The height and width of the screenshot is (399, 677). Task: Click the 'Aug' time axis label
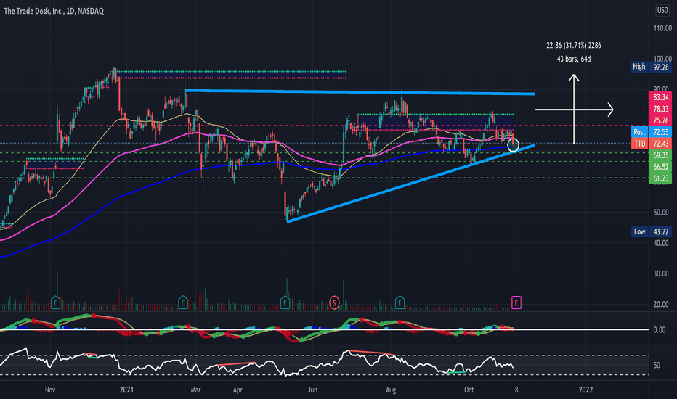tap(390, 390)
